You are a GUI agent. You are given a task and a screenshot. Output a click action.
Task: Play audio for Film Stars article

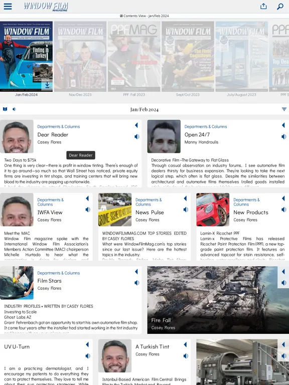tap(137, 283)
